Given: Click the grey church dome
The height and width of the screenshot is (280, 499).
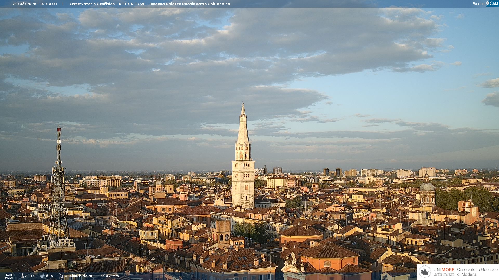Looking at the screenshot, I should pos(427,186).
